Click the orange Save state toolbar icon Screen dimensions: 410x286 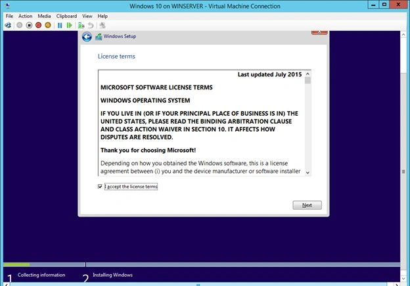48,26
